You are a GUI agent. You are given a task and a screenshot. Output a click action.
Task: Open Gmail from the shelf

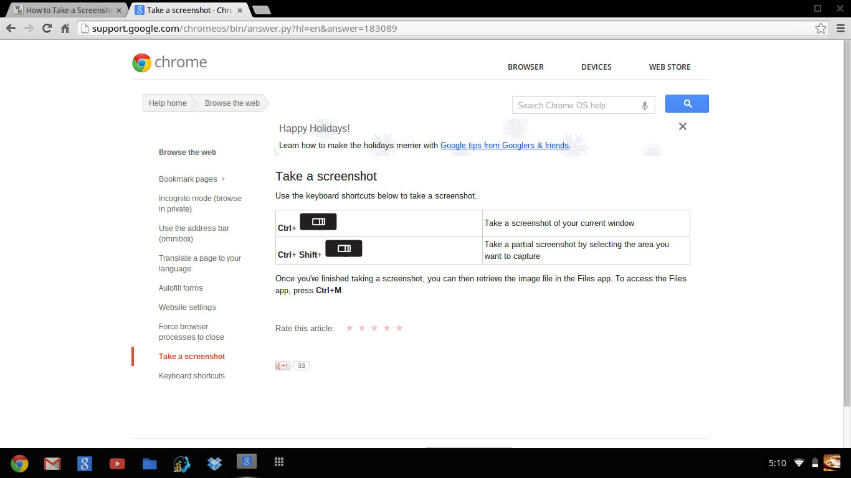(52, 463)
